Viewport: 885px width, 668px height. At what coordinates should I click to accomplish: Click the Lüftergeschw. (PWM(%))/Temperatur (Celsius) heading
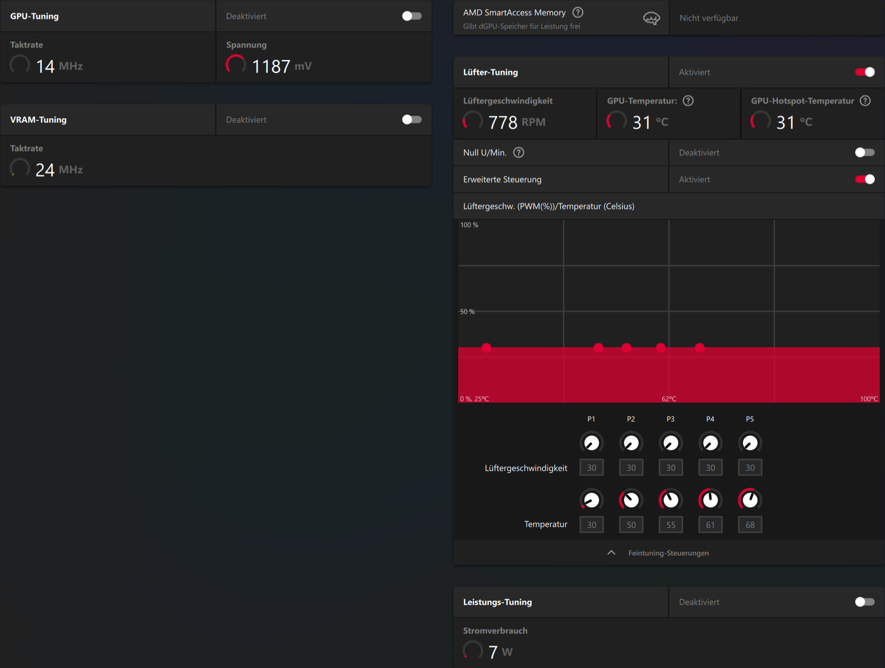click(549, 206)
